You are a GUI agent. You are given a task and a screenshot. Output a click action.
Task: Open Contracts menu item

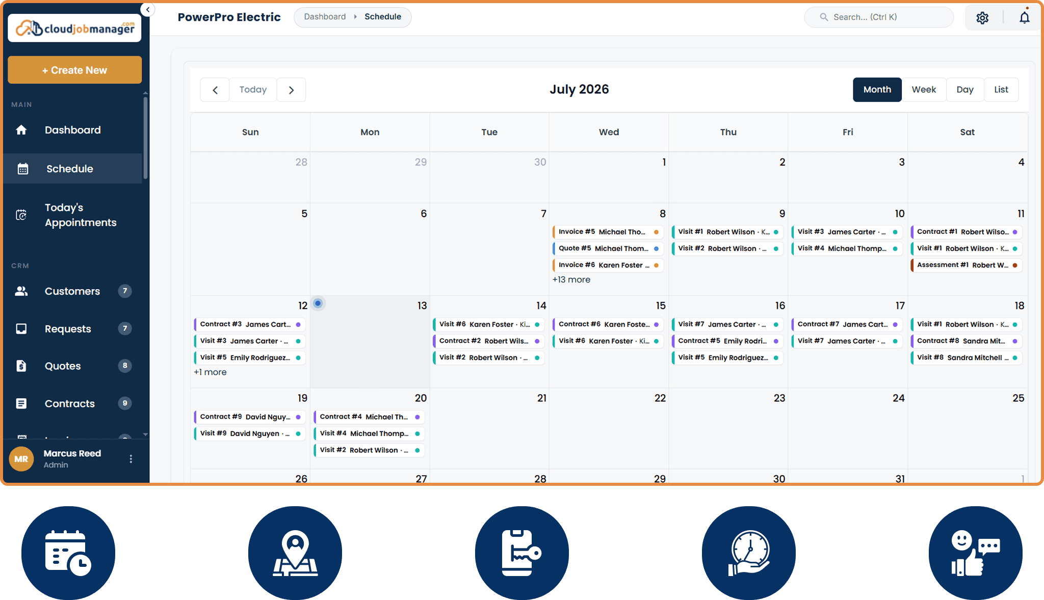[x=73, y=403]
